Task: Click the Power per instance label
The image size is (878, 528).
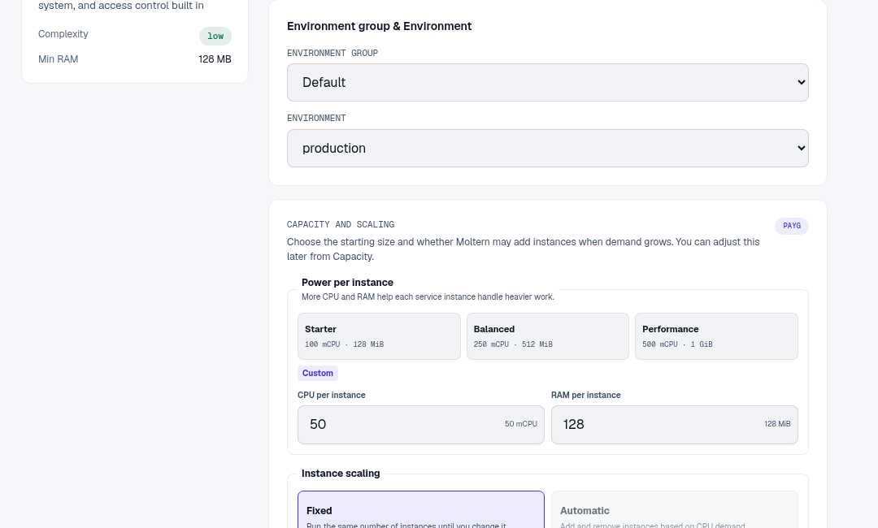Action: (x=347, y=283)
